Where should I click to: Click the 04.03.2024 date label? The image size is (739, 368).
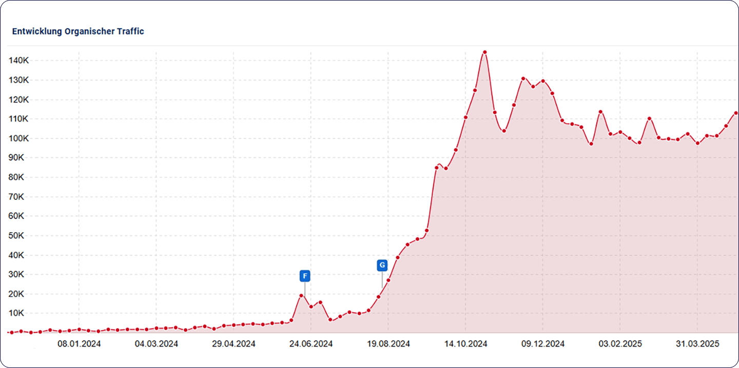tap(156, 344)
